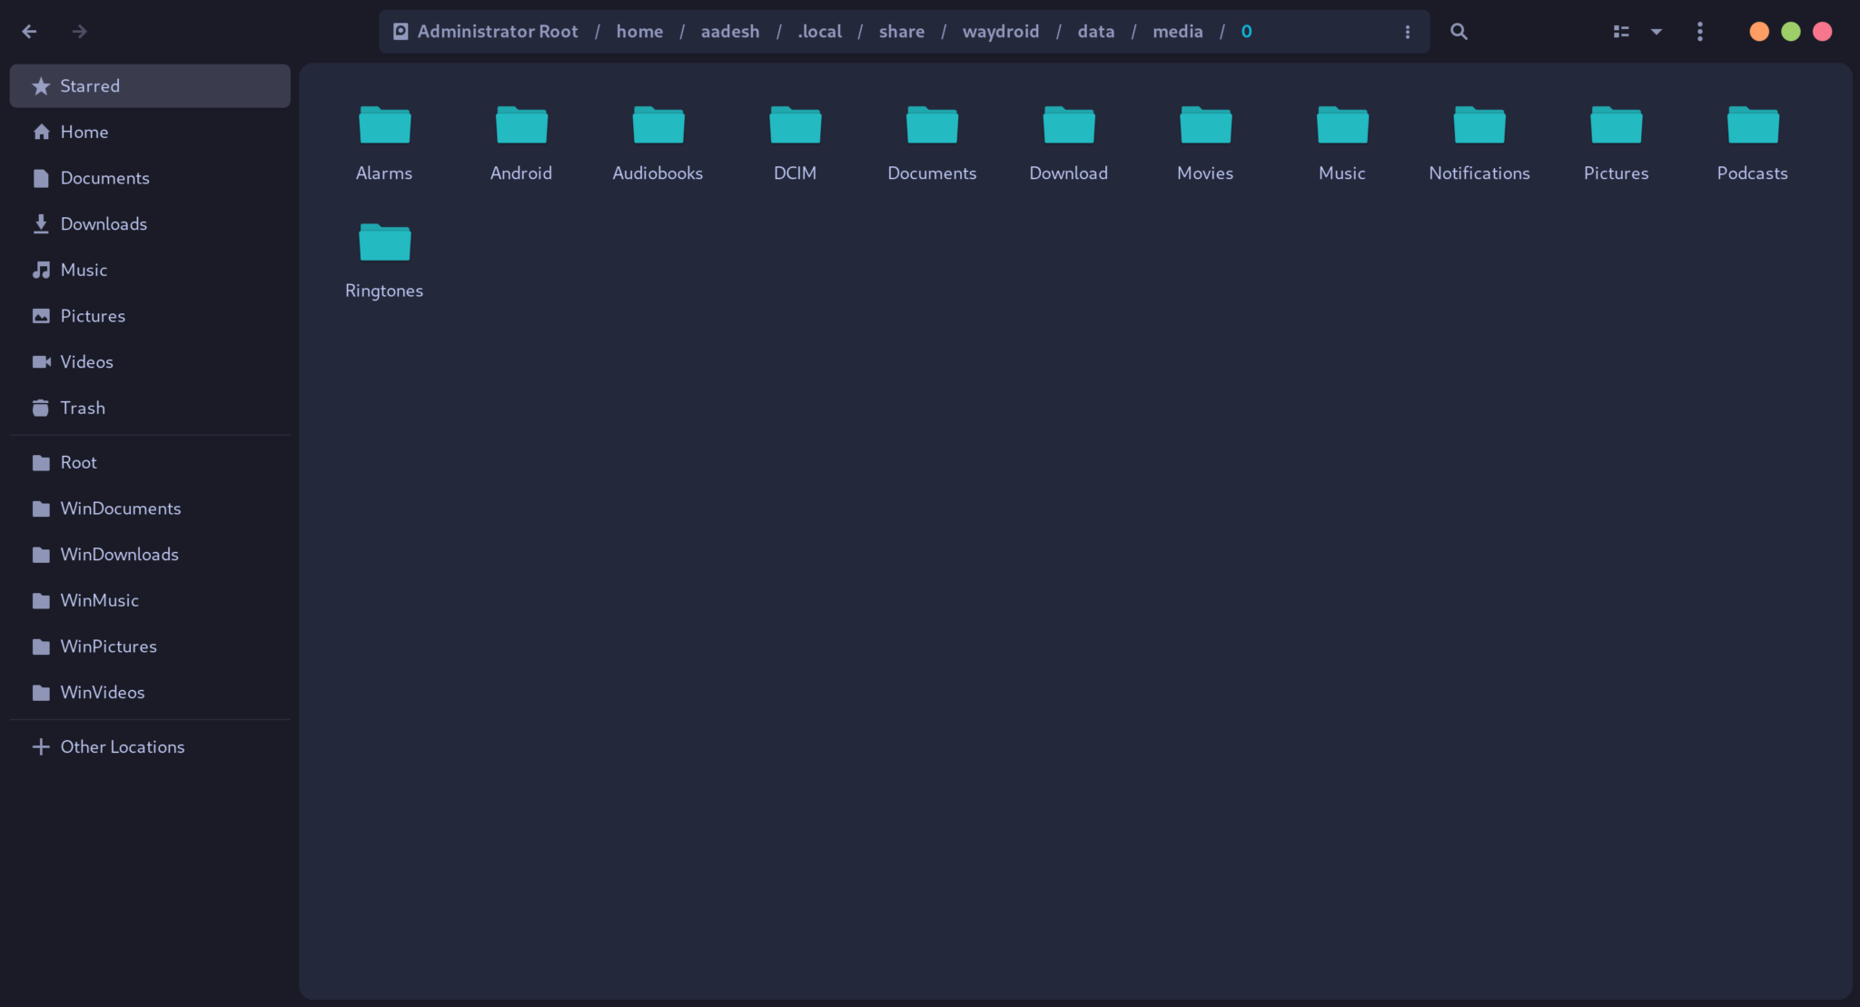
Task: Navigate to aadesh in path bar
Action: pyautogui.click(x=729, y=32)
